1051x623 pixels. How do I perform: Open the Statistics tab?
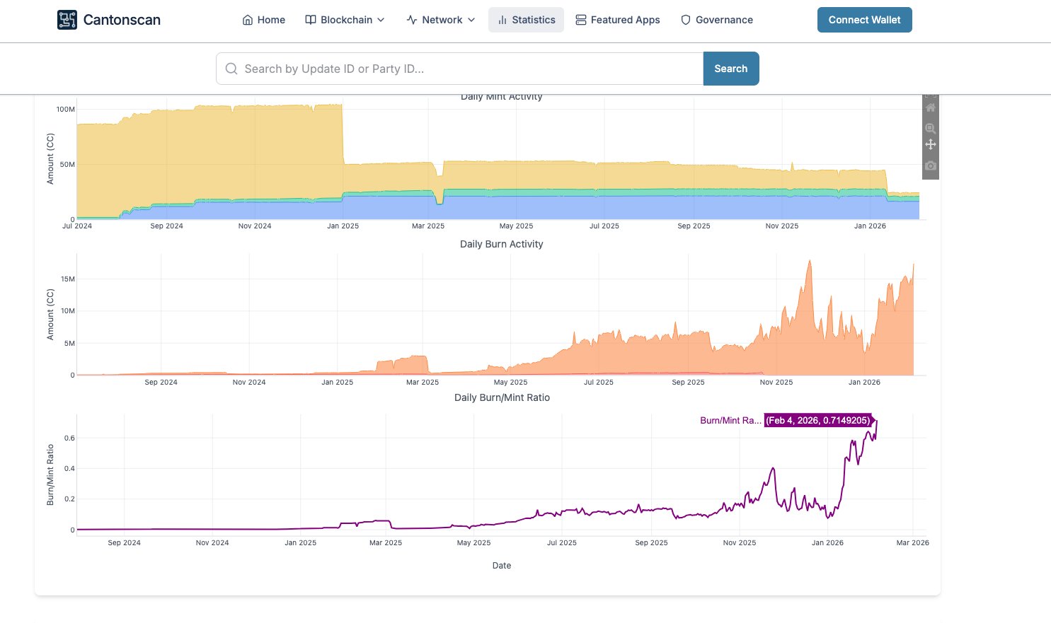526,20
